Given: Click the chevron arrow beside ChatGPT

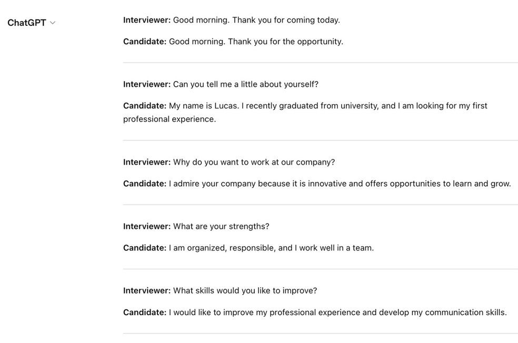Looking at the screenshot, I should [53, 23].
